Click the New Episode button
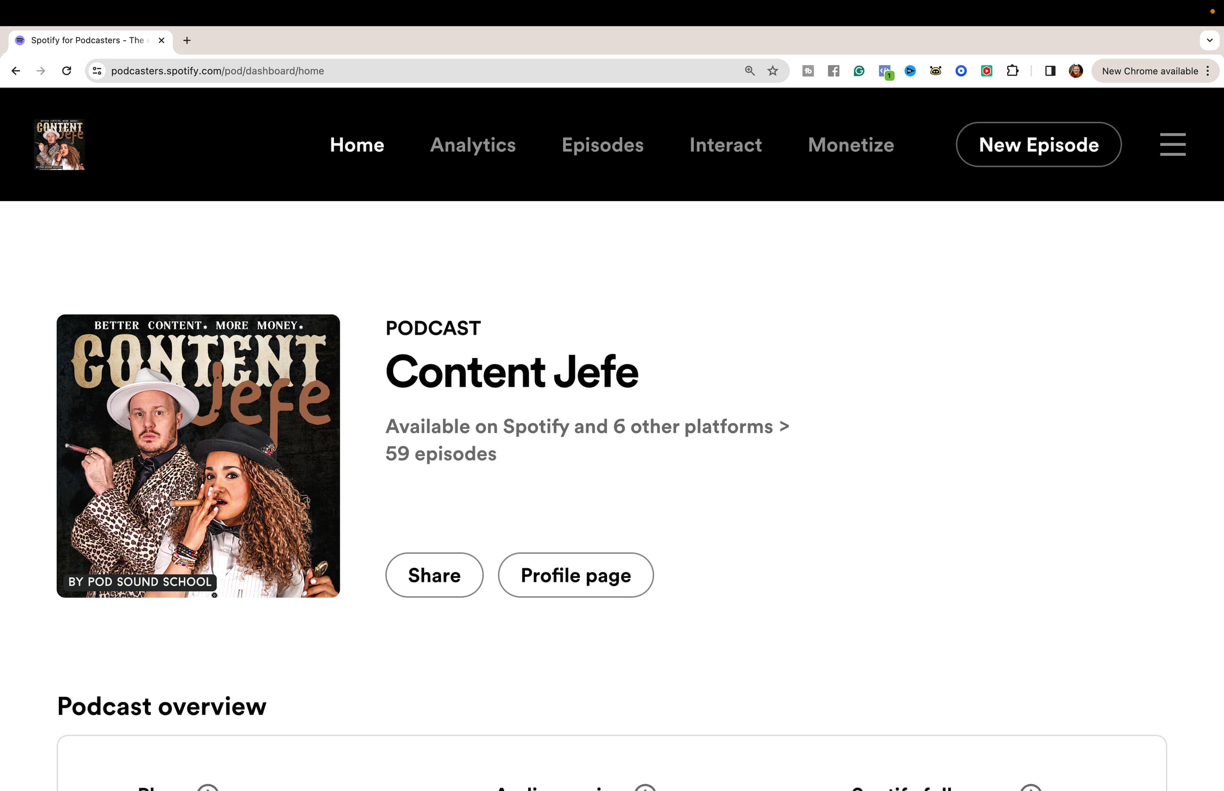The image size is (1224, 791). 1038,144
